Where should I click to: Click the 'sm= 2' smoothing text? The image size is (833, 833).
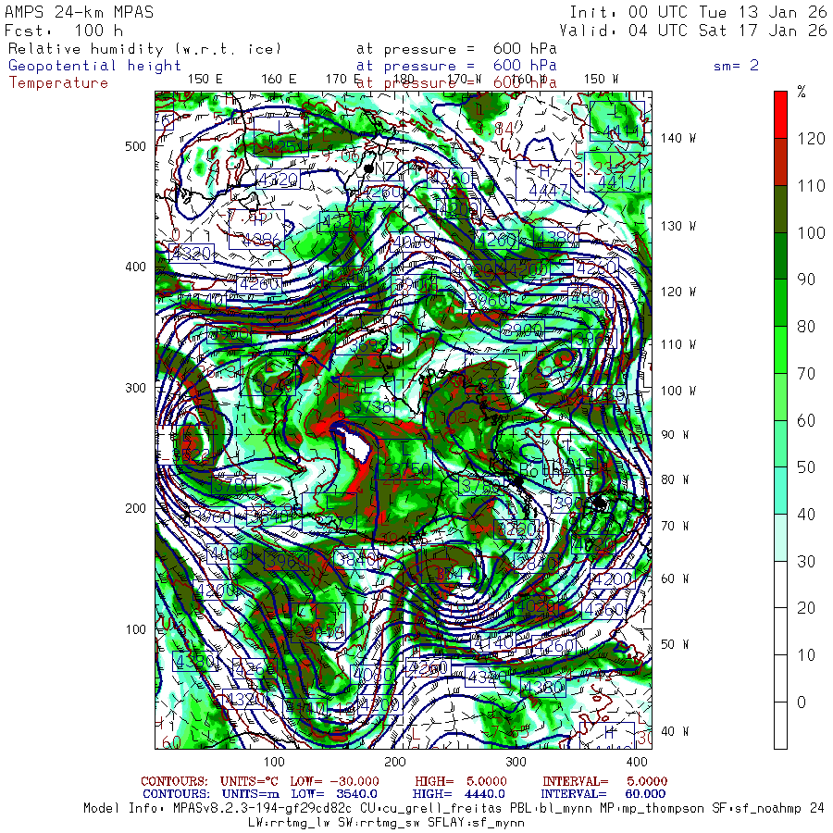[x=737, y=66]
